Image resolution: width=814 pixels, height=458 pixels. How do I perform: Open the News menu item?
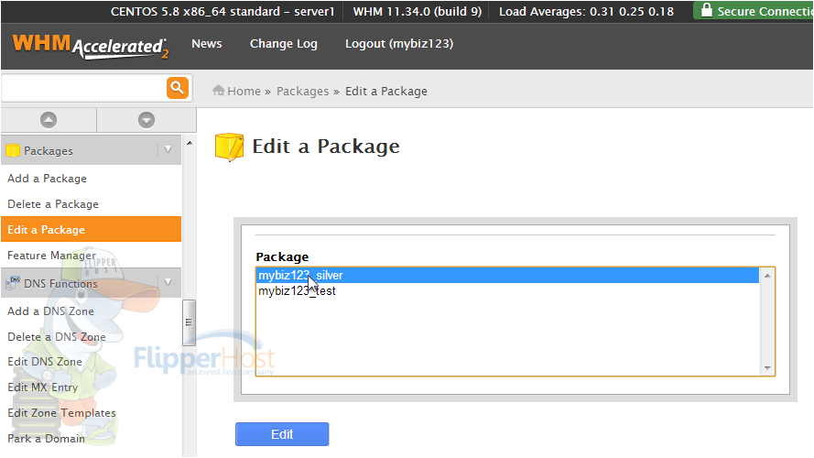click(207, 44)
